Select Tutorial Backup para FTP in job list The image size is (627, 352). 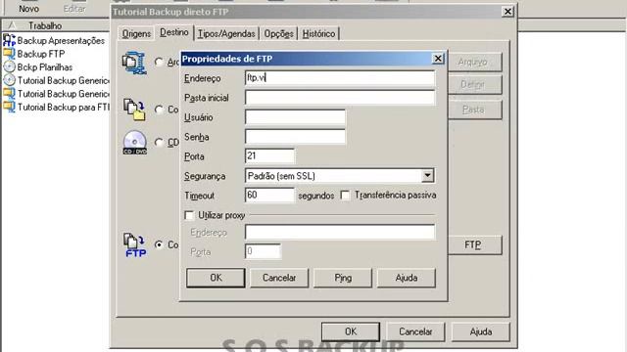pos(63,107)
